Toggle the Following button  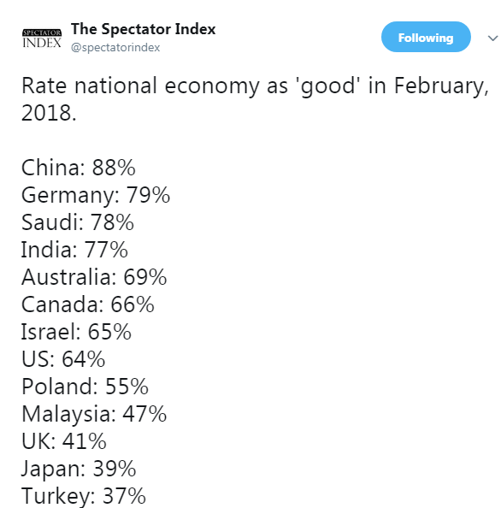tap(426, 37)
